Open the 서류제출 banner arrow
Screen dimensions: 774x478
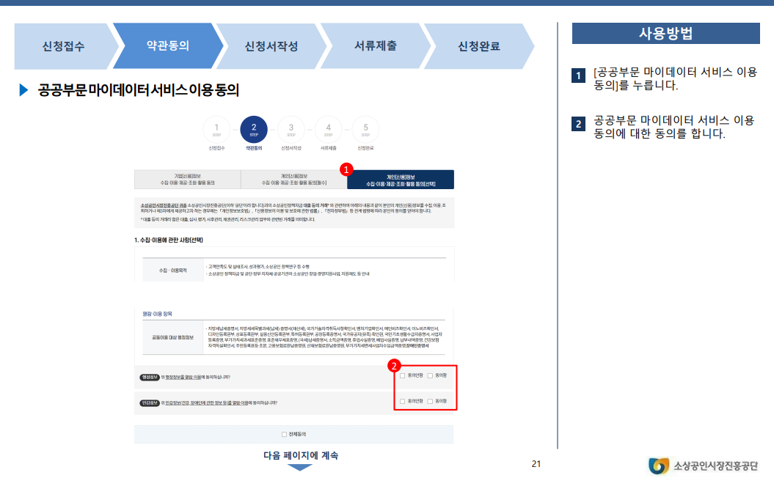375,46
